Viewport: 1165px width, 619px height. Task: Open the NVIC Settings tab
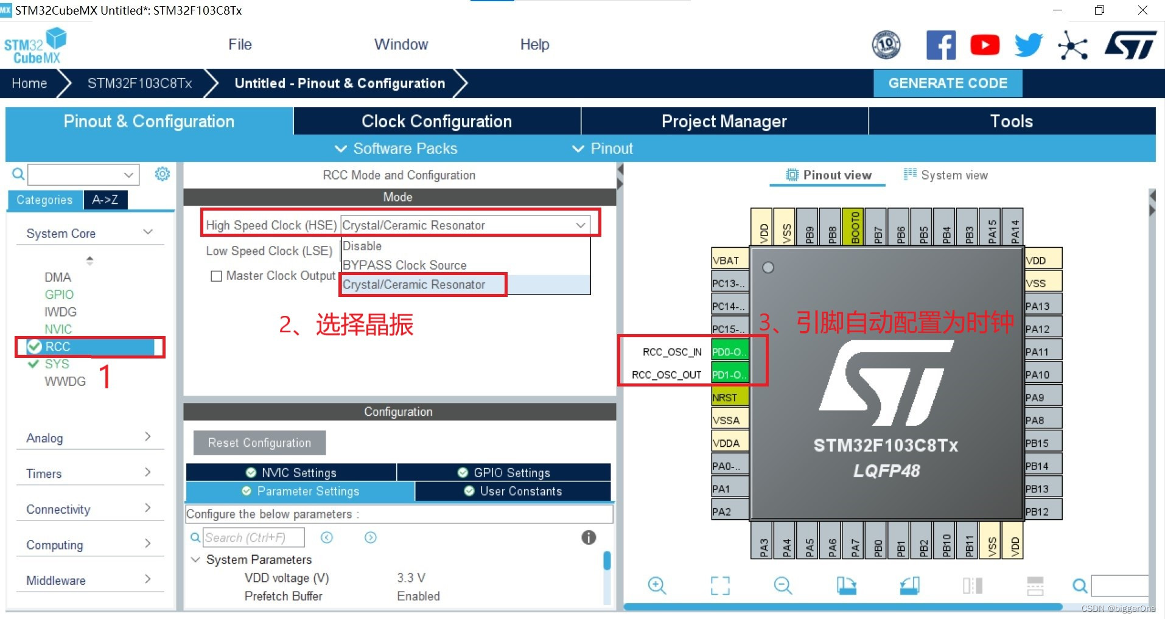coord(291,472)
